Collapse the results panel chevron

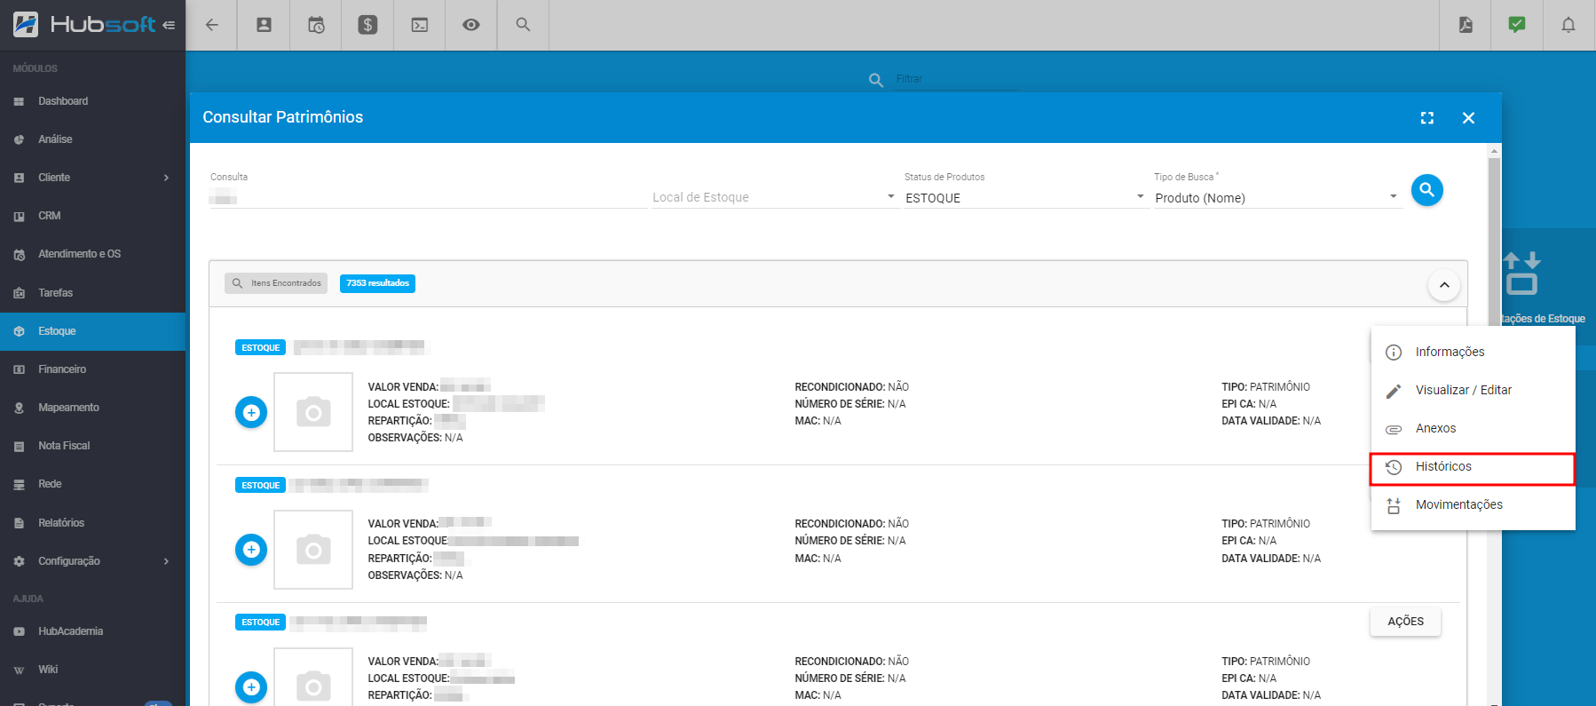pyautogui.click(x=1444, y=285)
